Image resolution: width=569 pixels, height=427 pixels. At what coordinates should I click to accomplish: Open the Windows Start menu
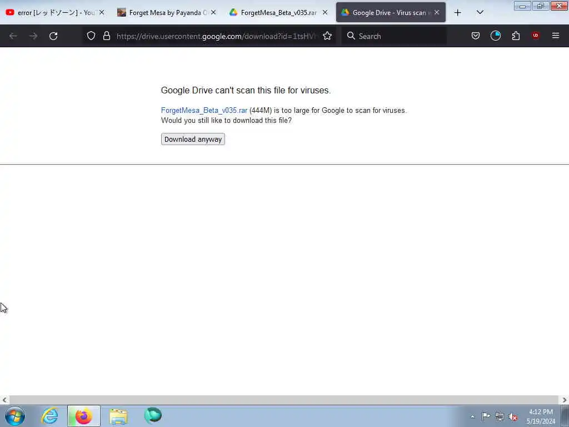[x=15, y=416]
